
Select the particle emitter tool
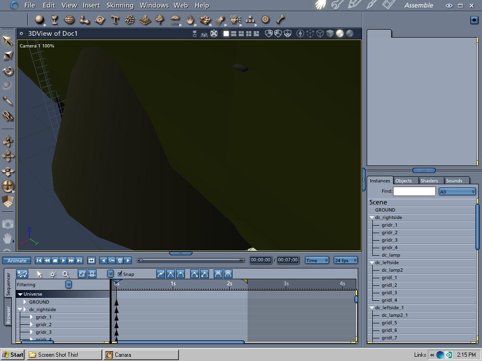click(x=130, y=20)
